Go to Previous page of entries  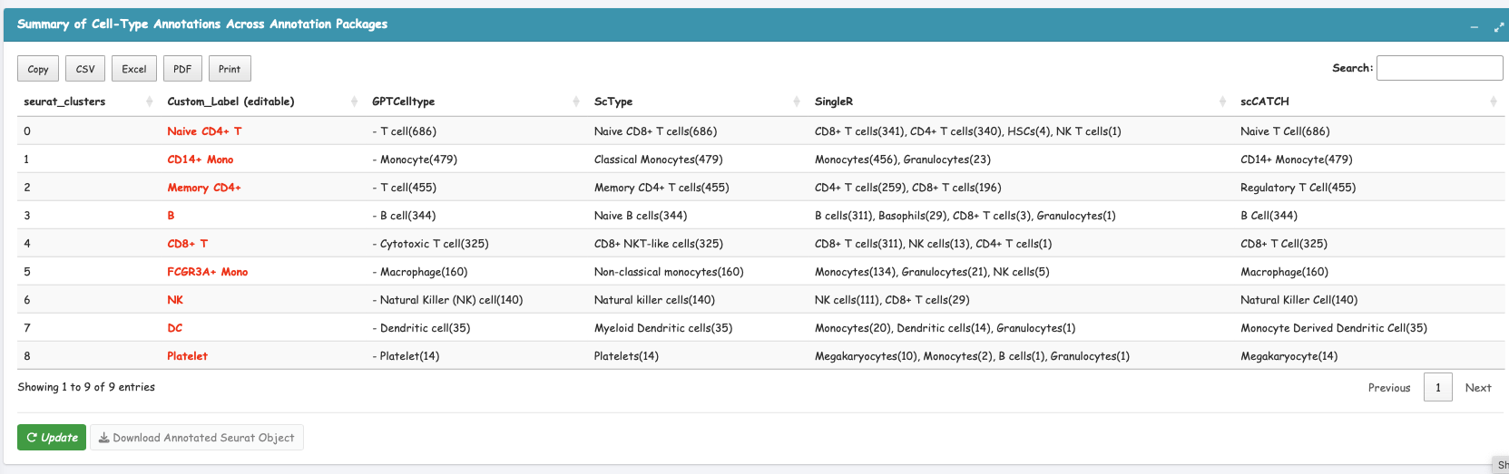pyautogui.click(x=1388, y=388)
